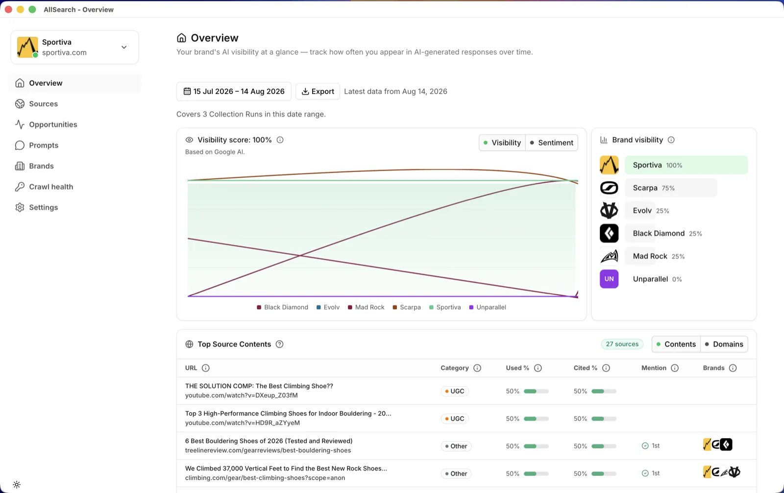The height and width of the screenshot is (493, 784).
Task: Click the Evolv logo icon
Action: 609,211
